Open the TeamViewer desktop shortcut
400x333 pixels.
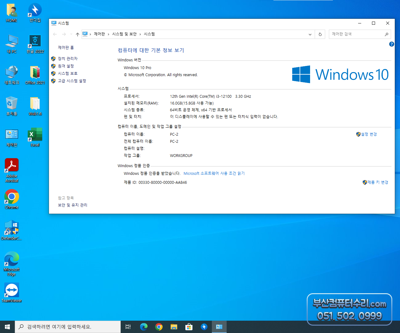[x=12, y=293]
